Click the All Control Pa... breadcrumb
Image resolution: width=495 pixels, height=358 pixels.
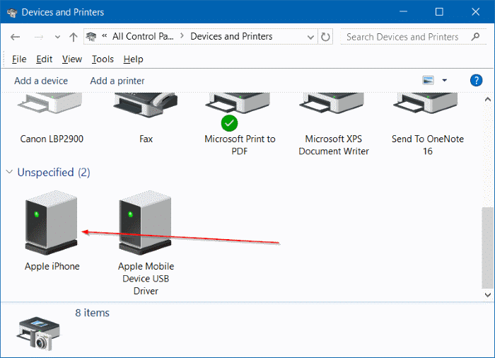click(143, 36)
